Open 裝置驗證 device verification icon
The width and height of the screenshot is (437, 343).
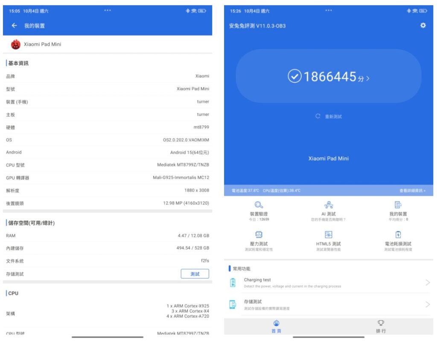259,205
